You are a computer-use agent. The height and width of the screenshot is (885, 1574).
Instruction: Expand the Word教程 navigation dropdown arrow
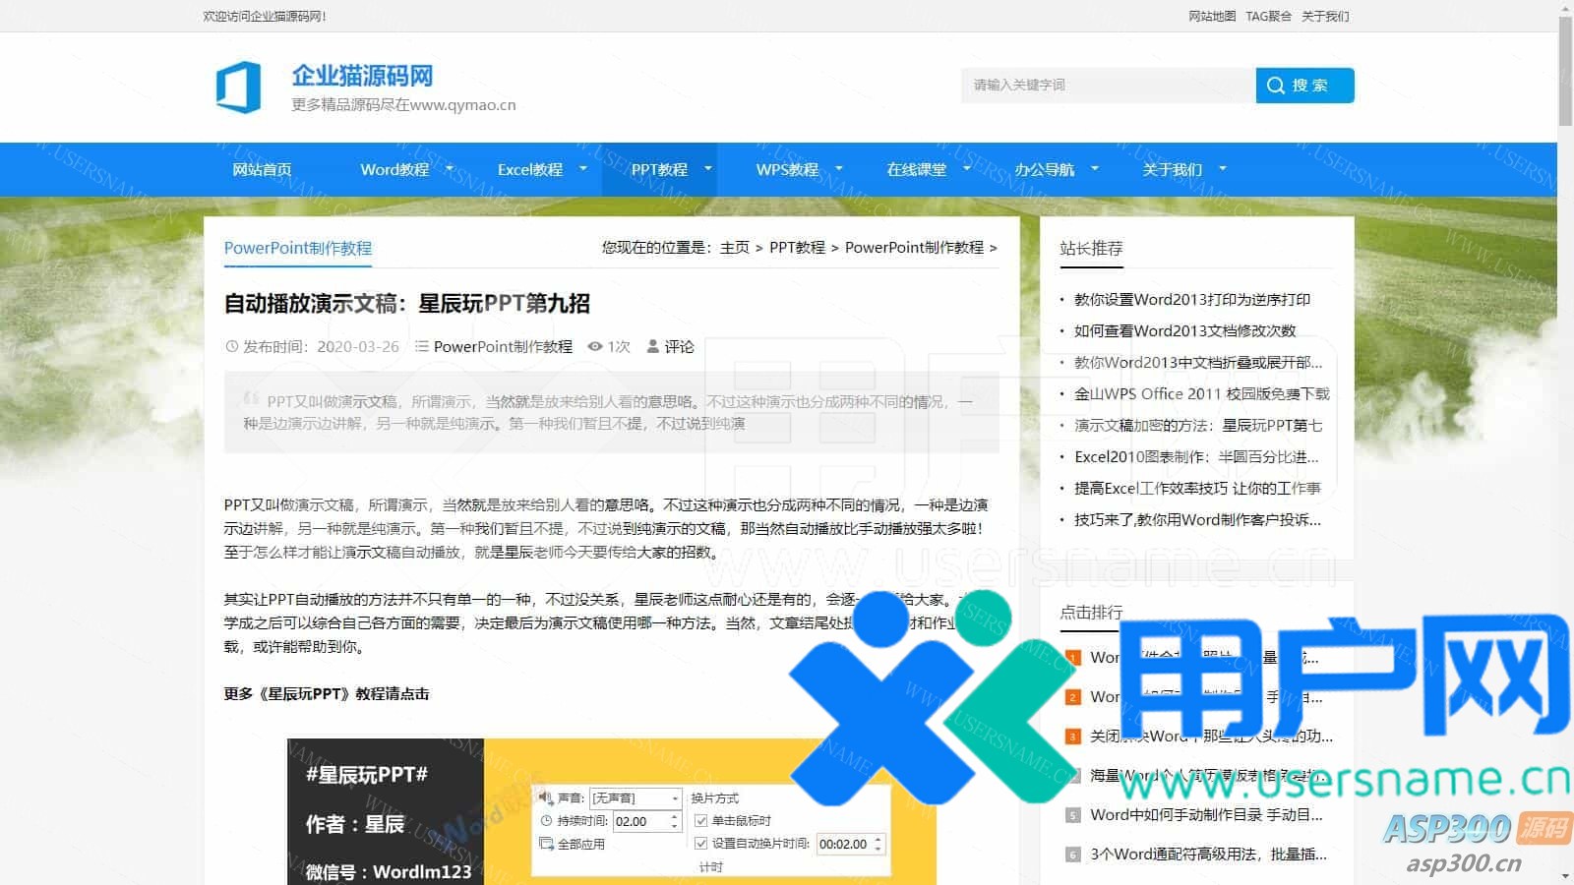coord(451,169)
